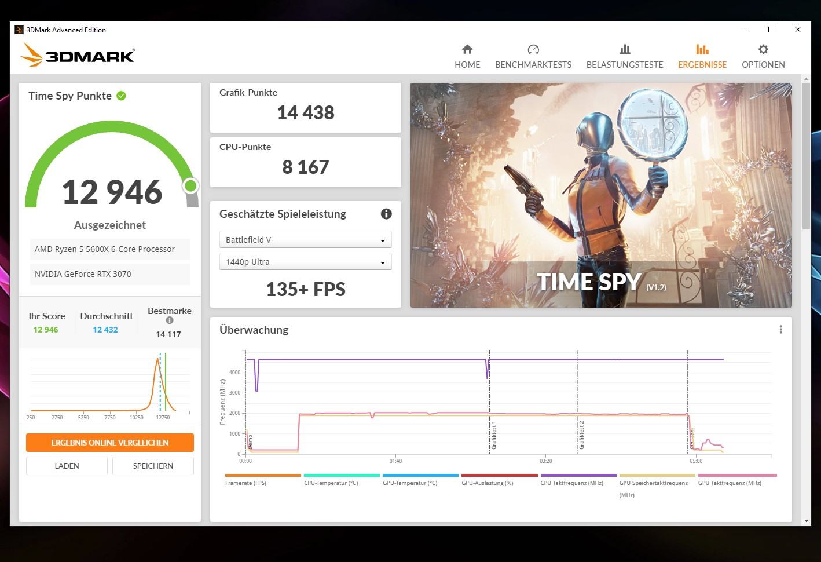Switch to BENCHMARKTESTS tab
The height and width of the screenshot is (562, 821).
point(533,57)
